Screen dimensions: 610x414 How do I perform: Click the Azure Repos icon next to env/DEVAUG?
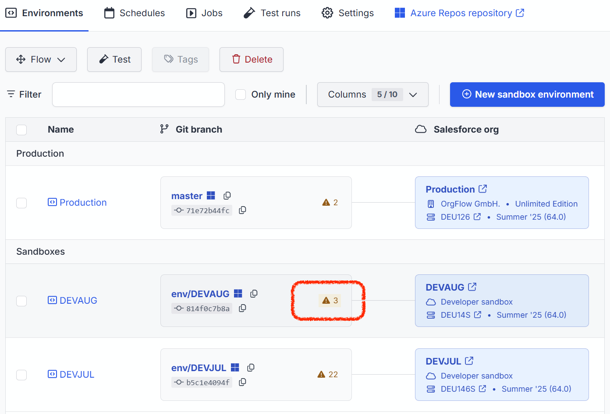point(238,294)
